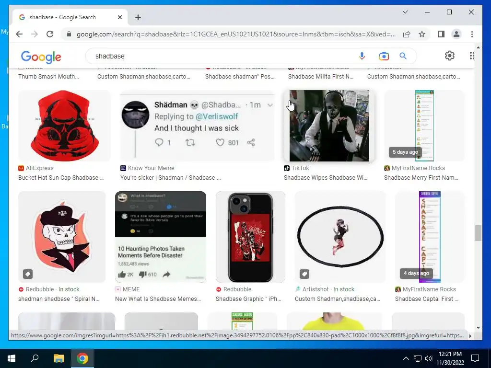Viewport: 491px width, 368px height.
Task: Open the share this page icon
Action: [x=407, y=34]
